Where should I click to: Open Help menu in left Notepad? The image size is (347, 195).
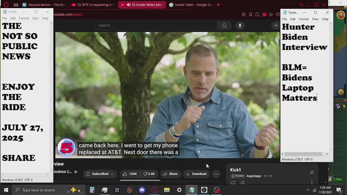pos(45,18)
